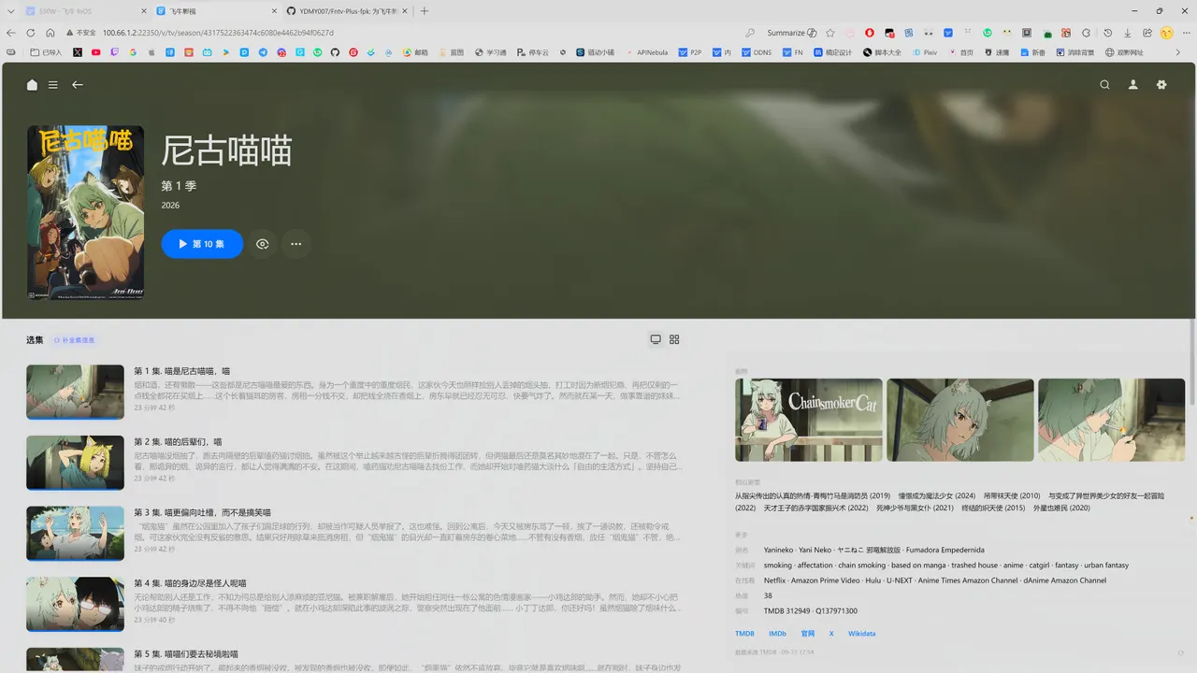Click the 尼古喵喵 poster image
This screenshot has width=1197, height=673.
point(85,212)
